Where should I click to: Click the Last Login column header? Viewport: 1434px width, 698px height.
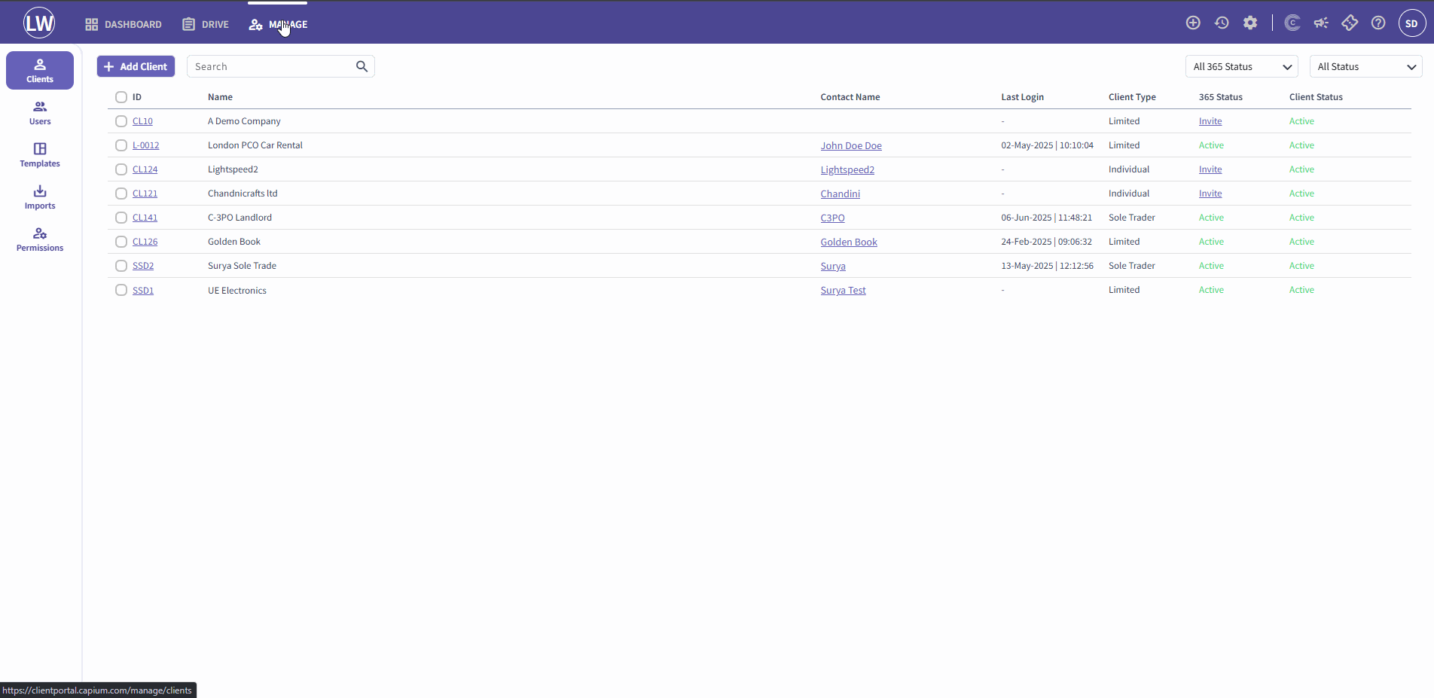1022,97
